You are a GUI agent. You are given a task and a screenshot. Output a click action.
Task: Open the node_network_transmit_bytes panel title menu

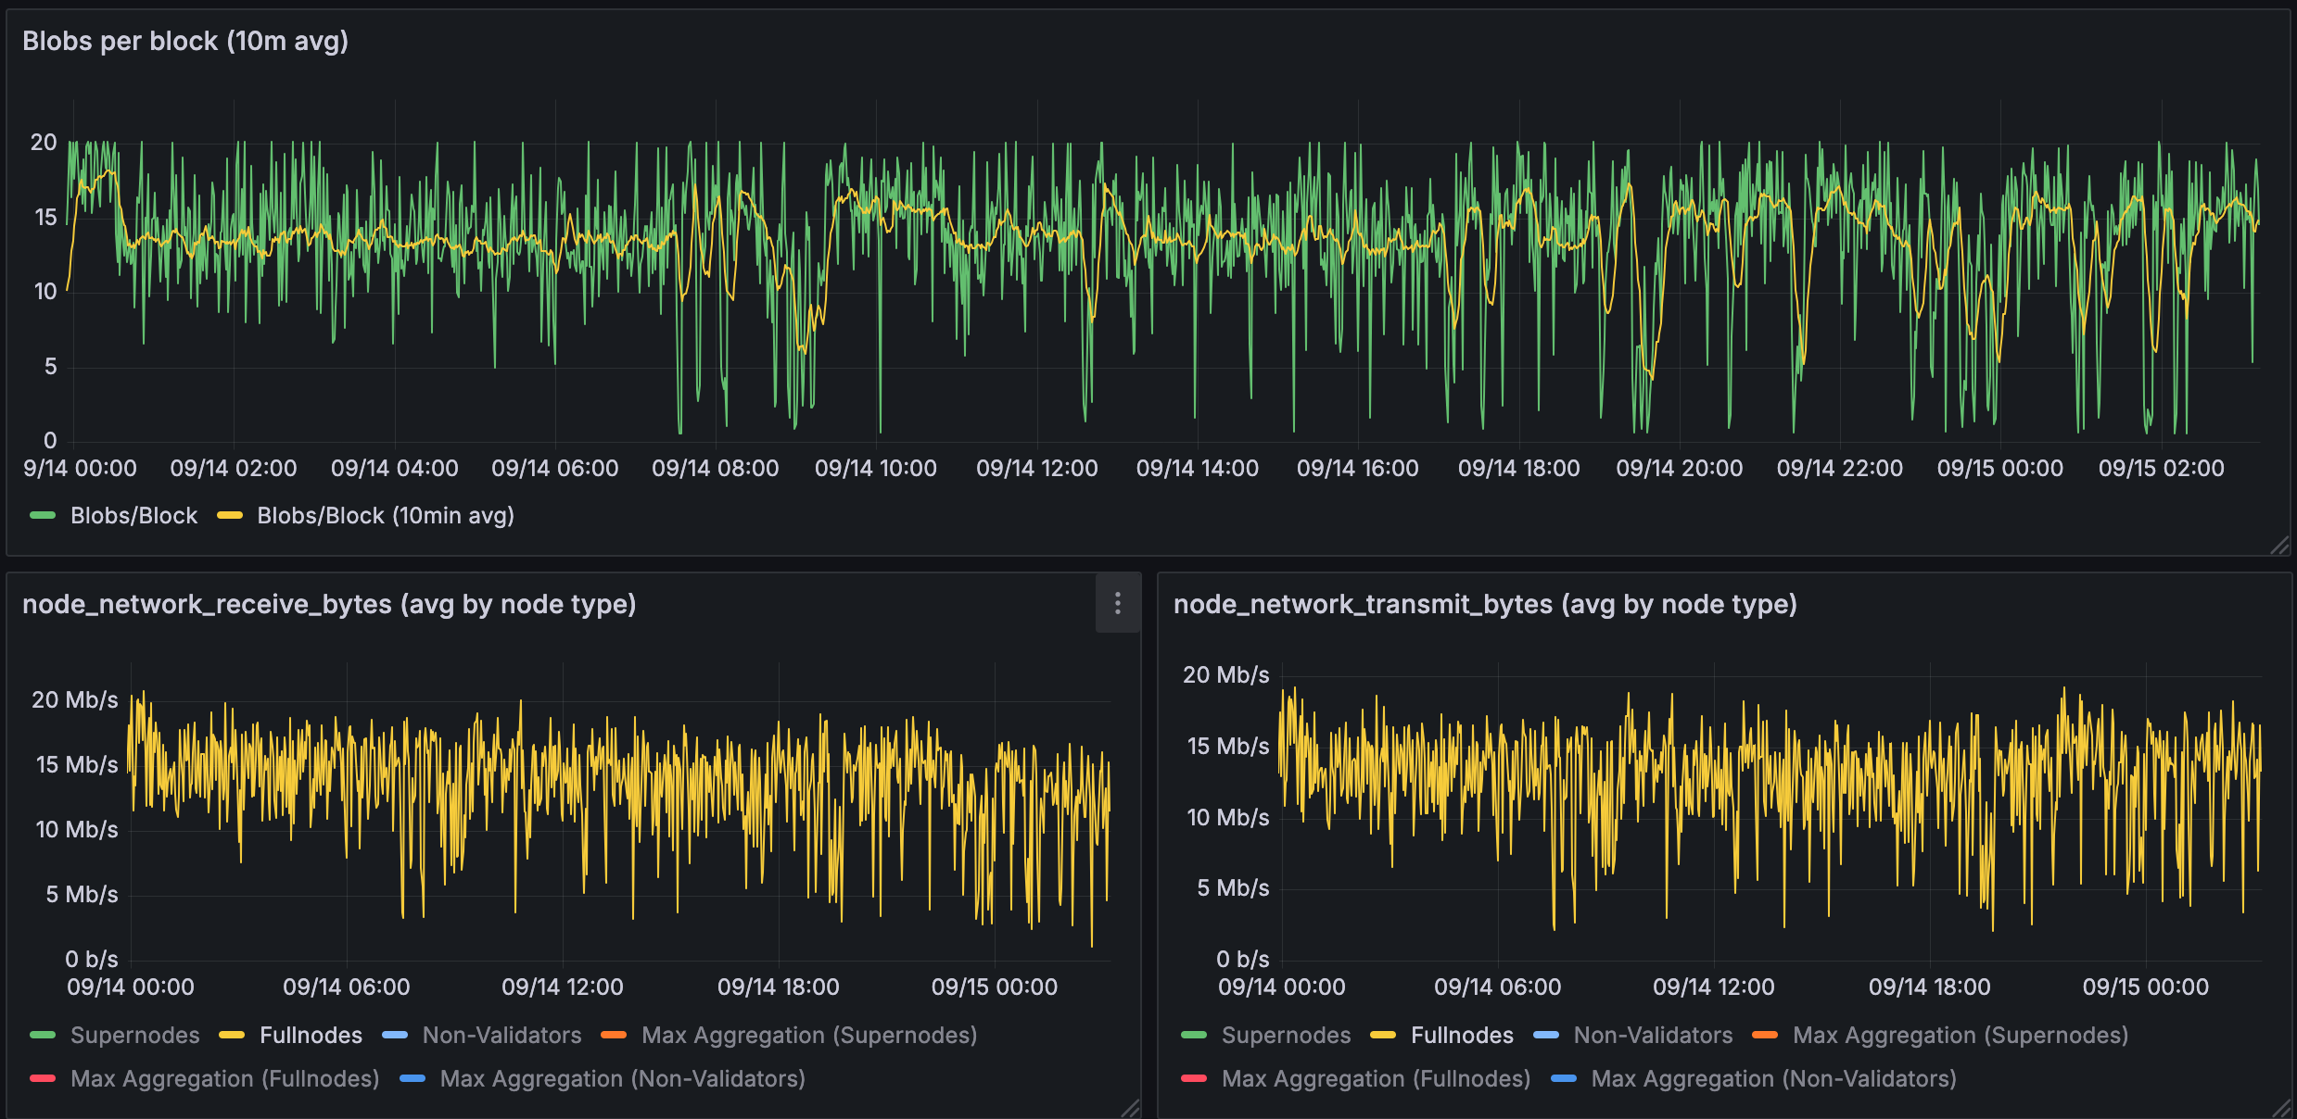tap(1485, 605)
